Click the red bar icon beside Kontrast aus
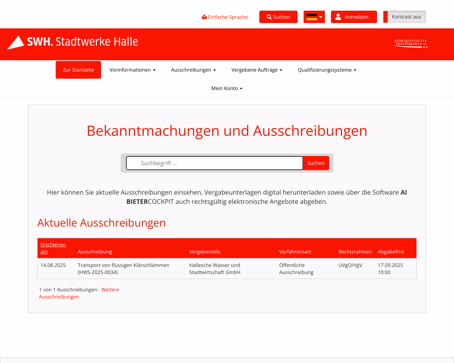The height and width of the screenshot is (363, 454). 385,17
